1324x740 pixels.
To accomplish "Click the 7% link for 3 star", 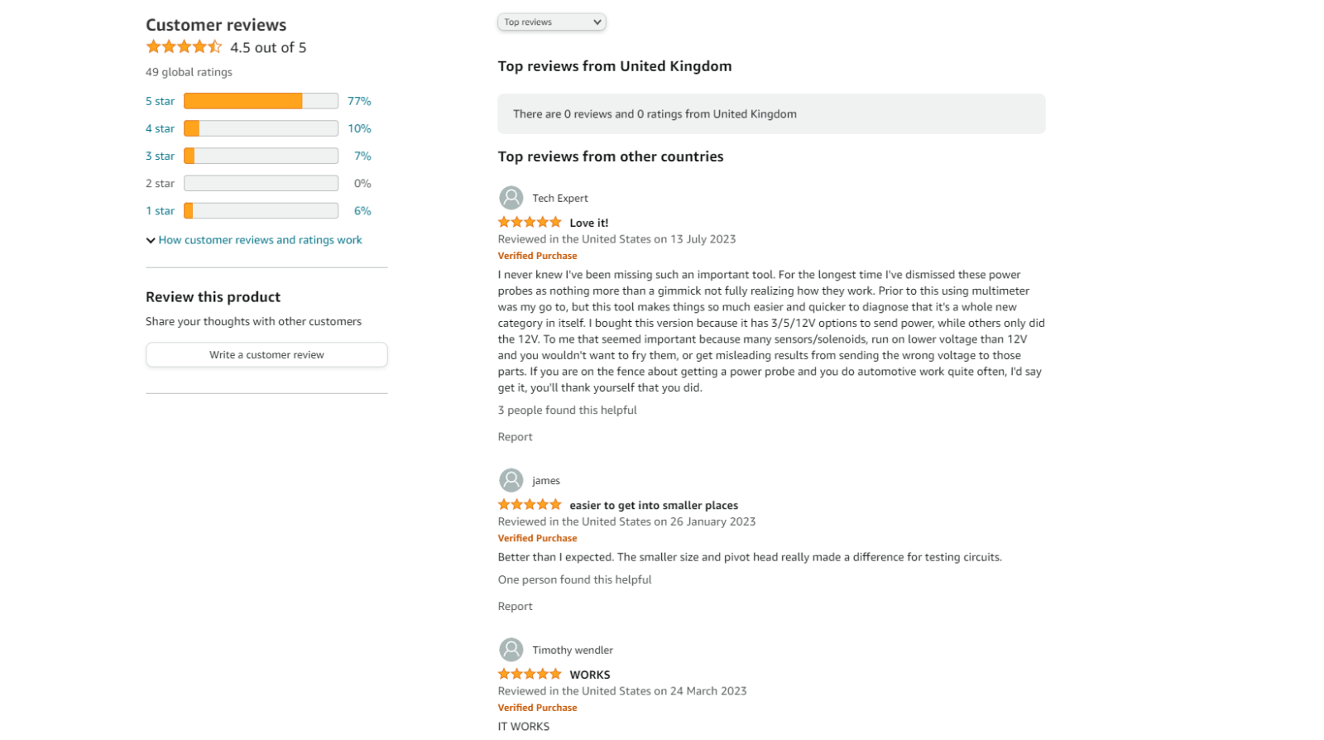I will [362, 156].
